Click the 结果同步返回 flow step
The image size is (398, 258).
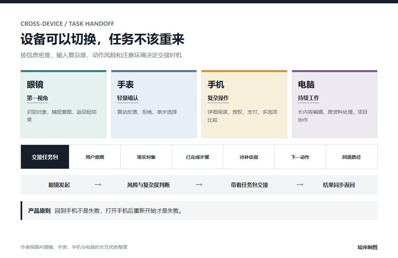coord(339,185)
